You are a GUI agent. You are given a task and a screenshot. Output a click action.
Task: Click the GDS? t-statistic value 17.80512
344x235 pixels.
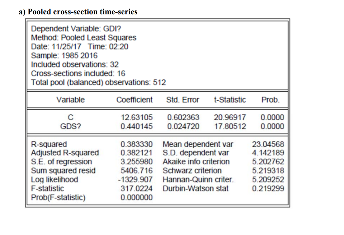click(230, 126)
